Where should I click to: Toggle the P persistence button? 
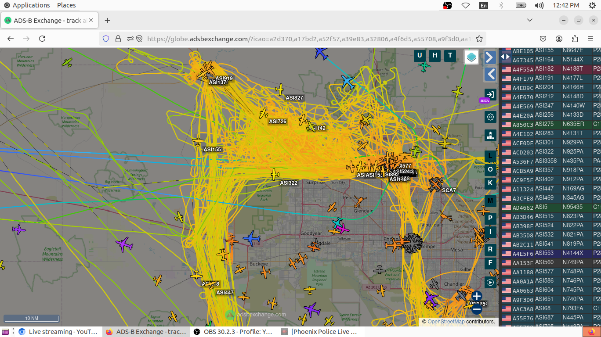pyautogui.click(x=490, y=219)
